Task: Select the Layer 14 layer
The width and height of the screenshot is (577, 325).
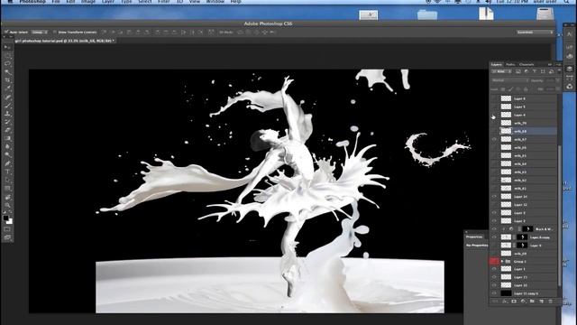Action: [x=528, y=197]
